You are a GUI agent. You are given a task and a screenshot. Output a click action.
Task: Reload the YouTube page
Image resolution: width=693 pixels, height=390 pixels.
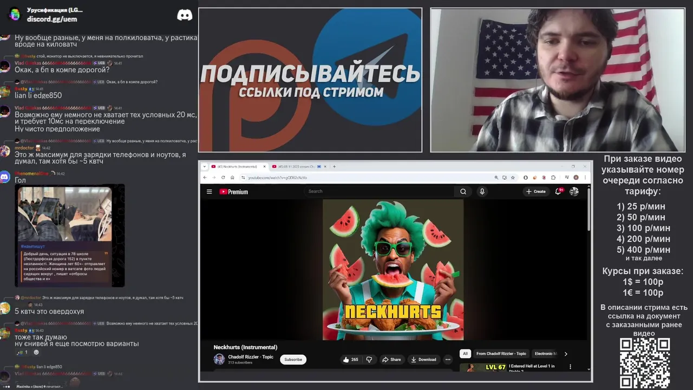[x=223, y=178]
